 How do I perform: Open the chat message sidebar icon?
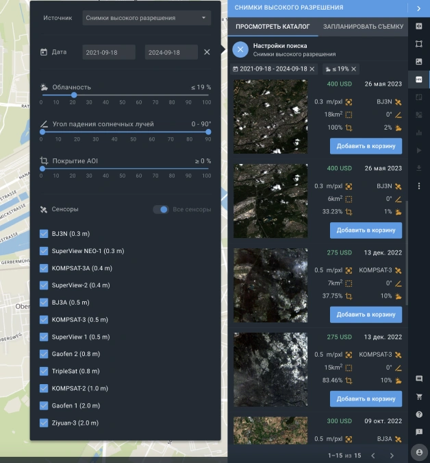pyautogui.click(x=419, y=379)
